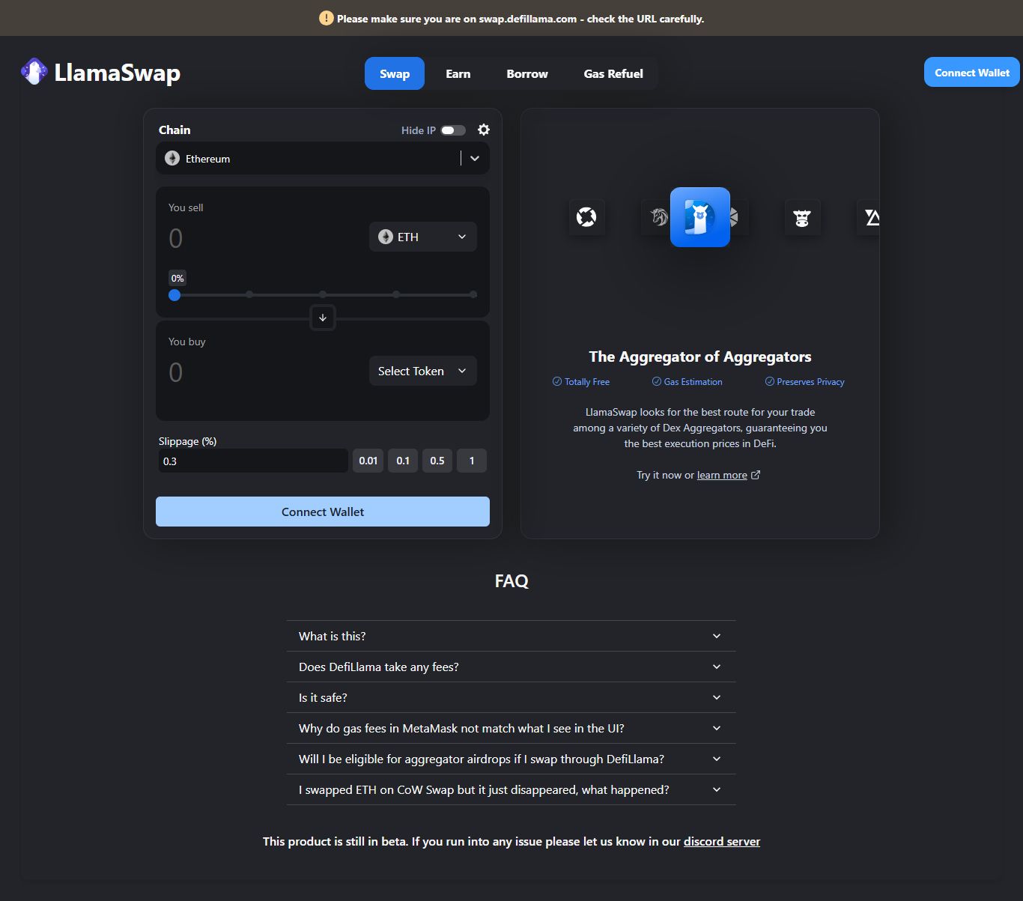The height and width of the screenshot is (901, 1023).
Task: Click the central blue llama icon
Action: point(700,217)
